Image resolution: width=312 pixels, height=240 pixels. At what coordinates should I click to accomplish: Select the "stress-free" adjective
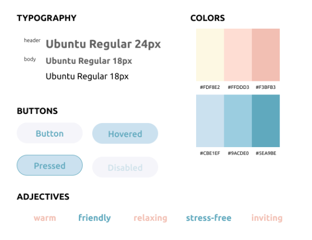coord(209,218)
